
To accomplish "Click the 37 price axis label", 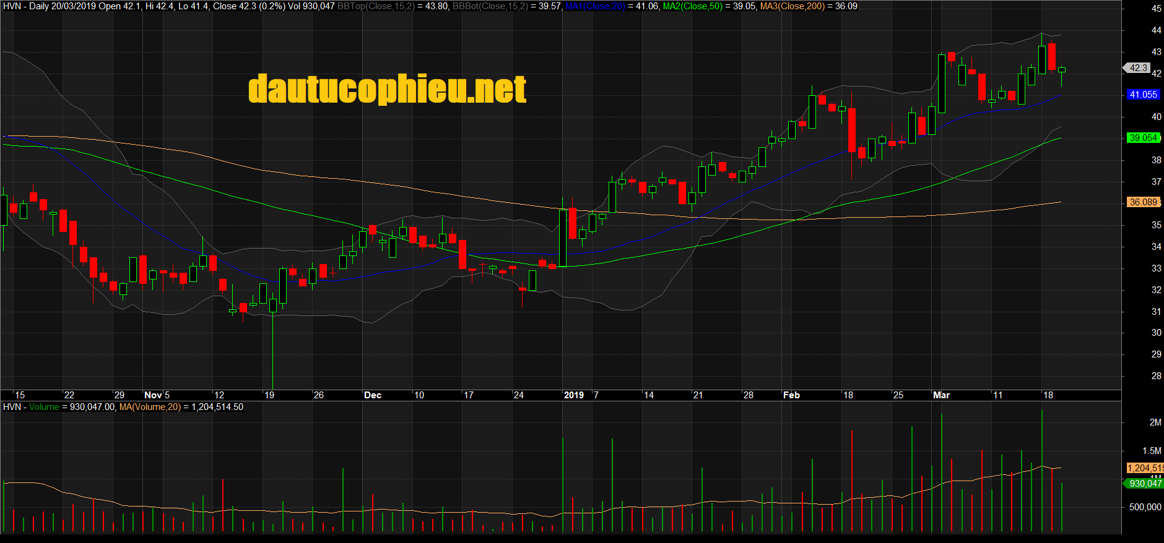I will point(1156,182).
